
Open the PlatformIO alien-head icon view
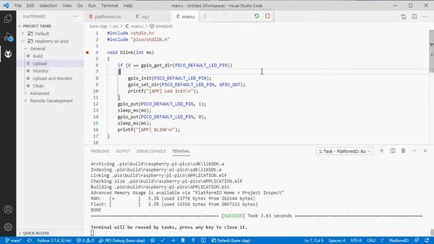pyautogui.click(x=8, y=54)
